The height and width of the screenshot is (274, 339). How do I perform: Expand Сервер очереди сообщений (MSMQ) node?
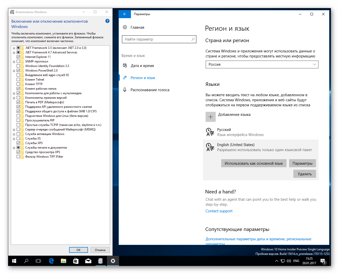(x=14, y=130)
